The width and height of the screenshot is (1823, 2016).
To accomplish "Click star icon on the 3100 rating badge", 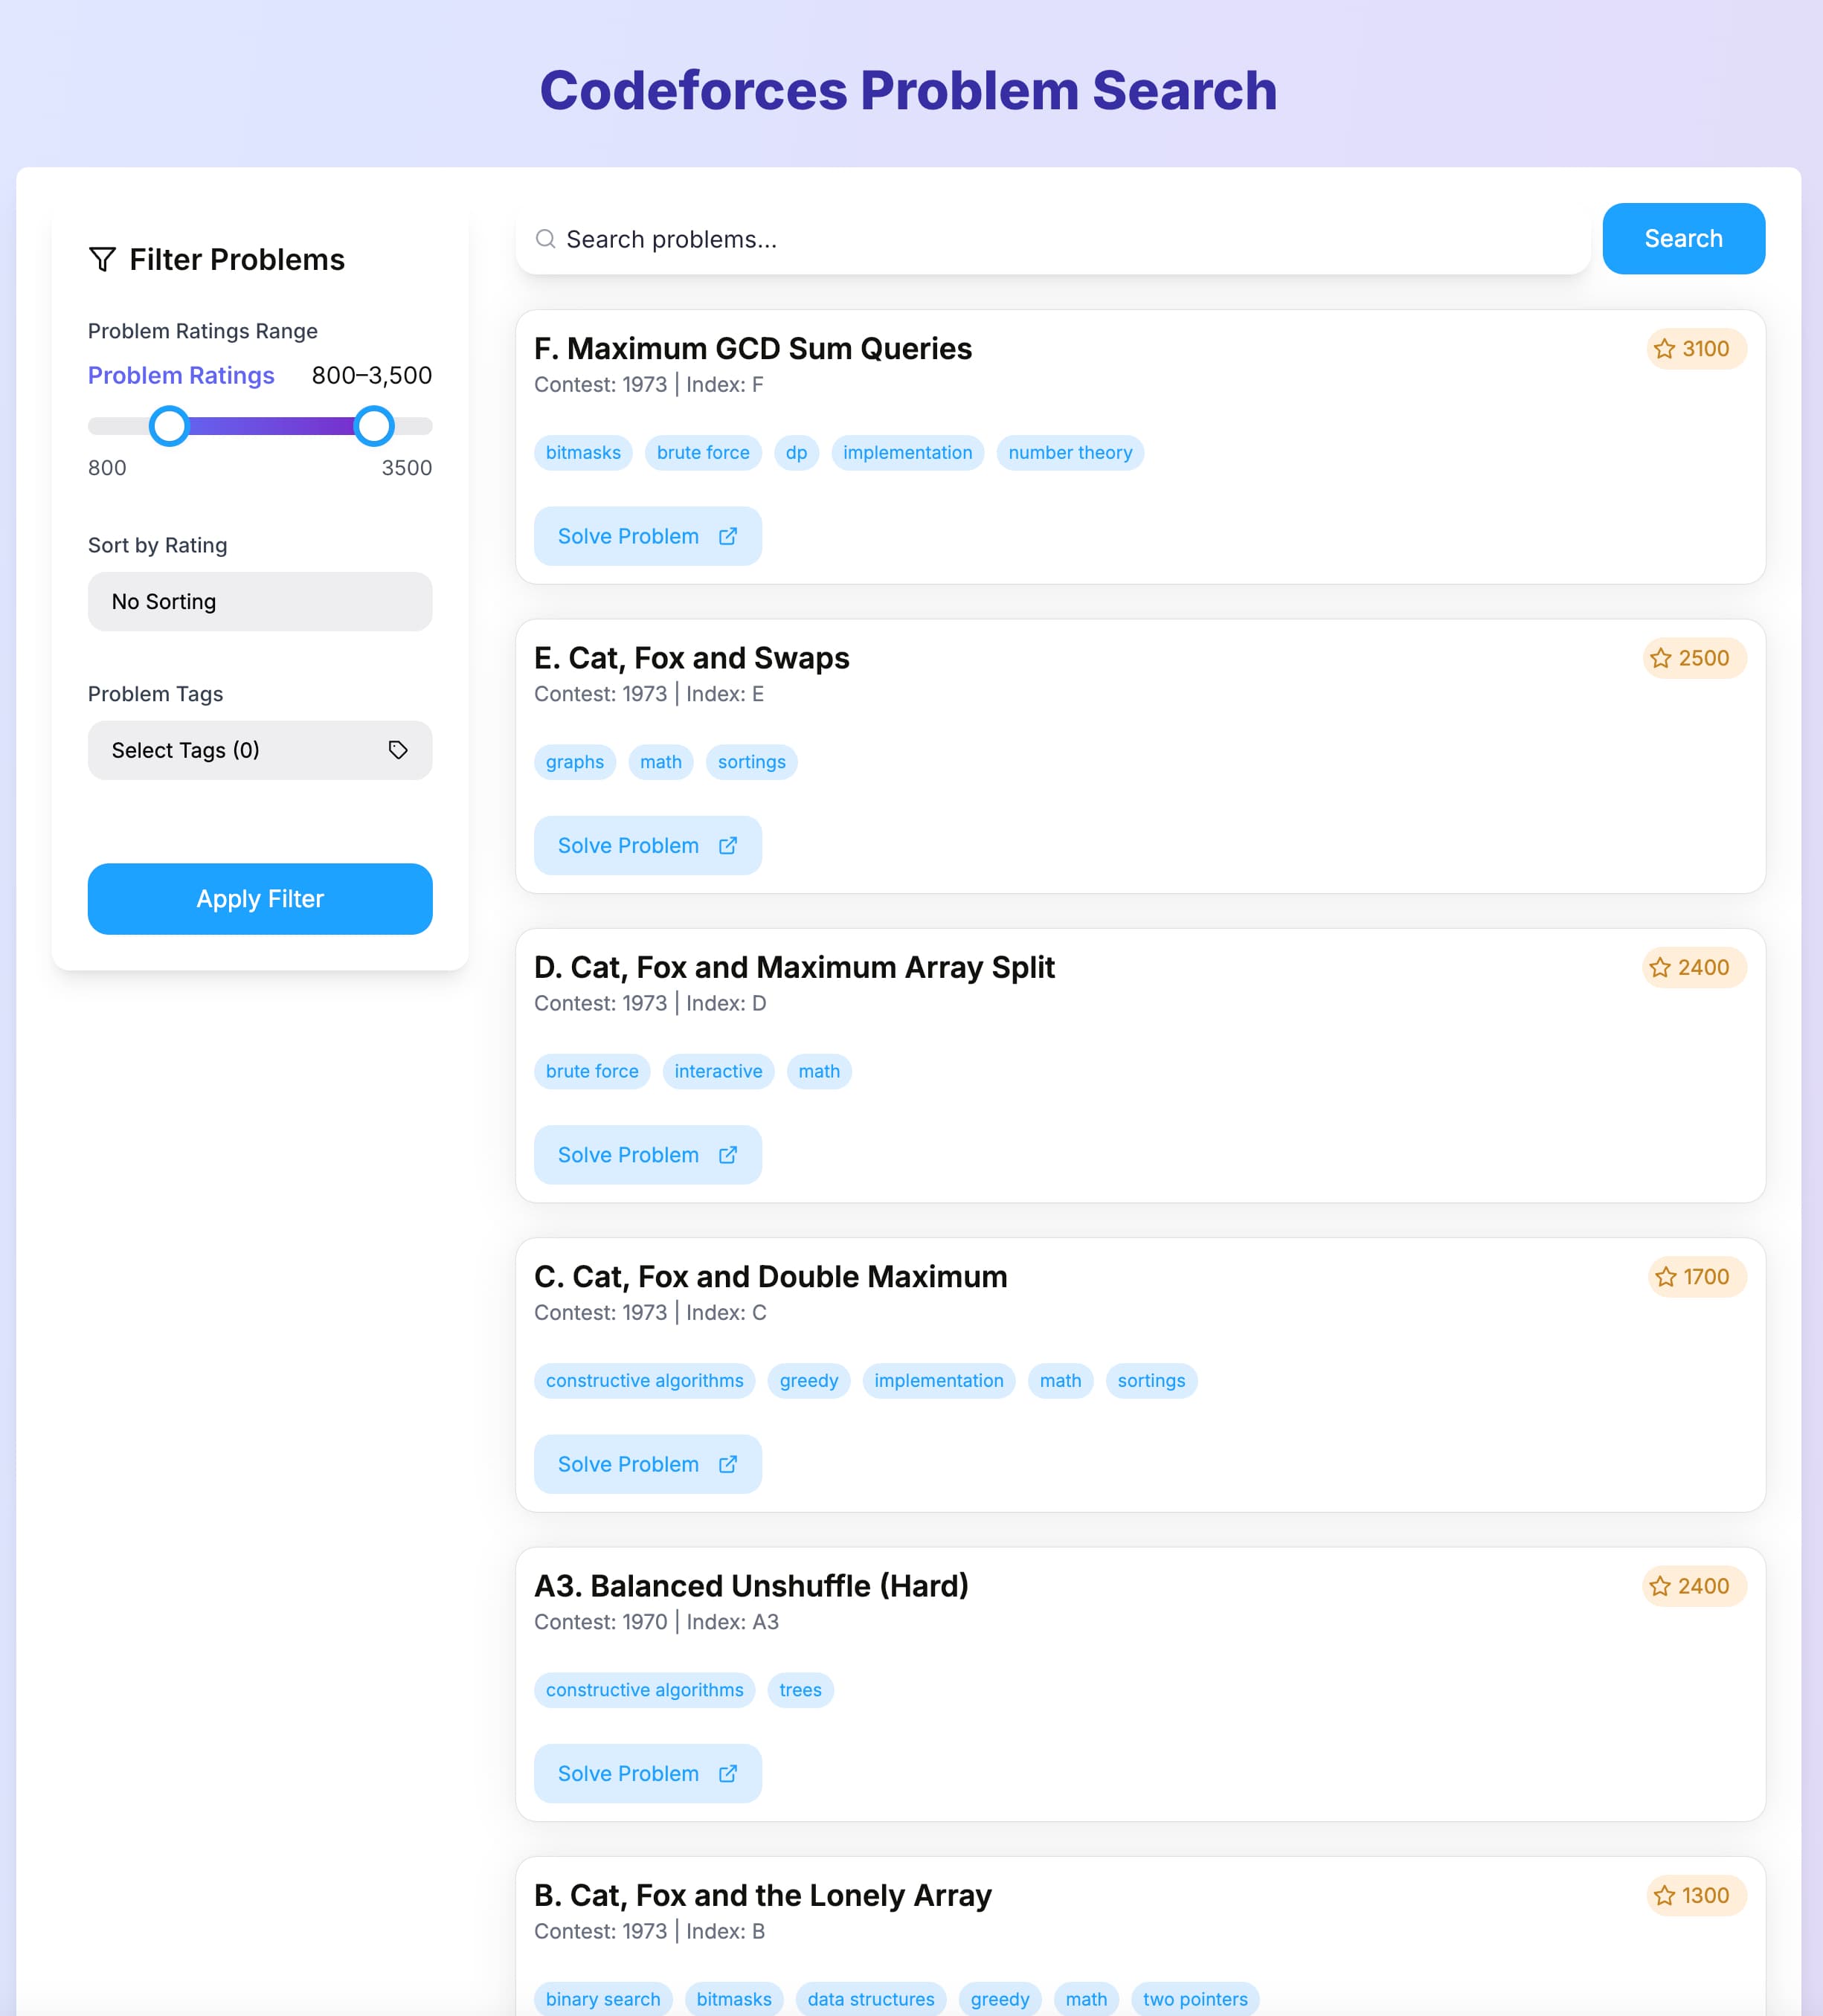I will point(1664,349).
